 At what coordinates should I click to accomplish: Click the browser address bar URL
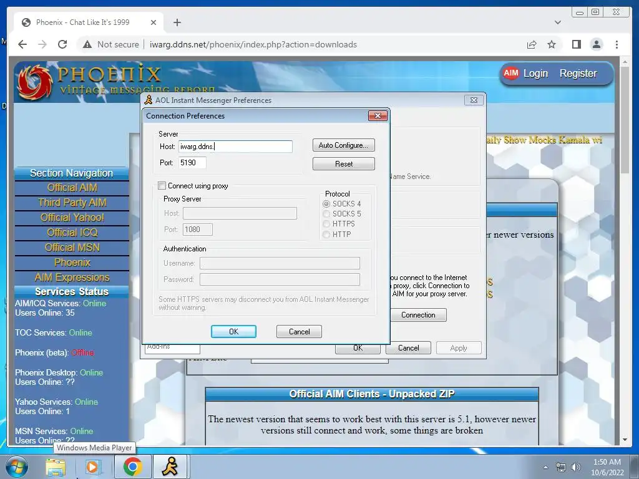(x=253, y=44)
